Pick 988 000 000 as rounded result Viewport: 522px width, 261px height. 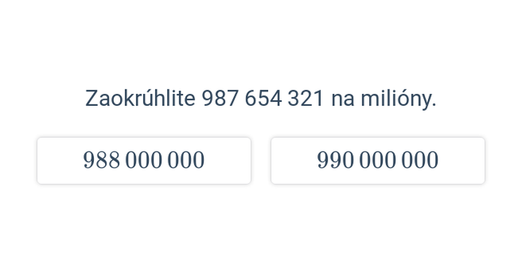click(144, 161)
